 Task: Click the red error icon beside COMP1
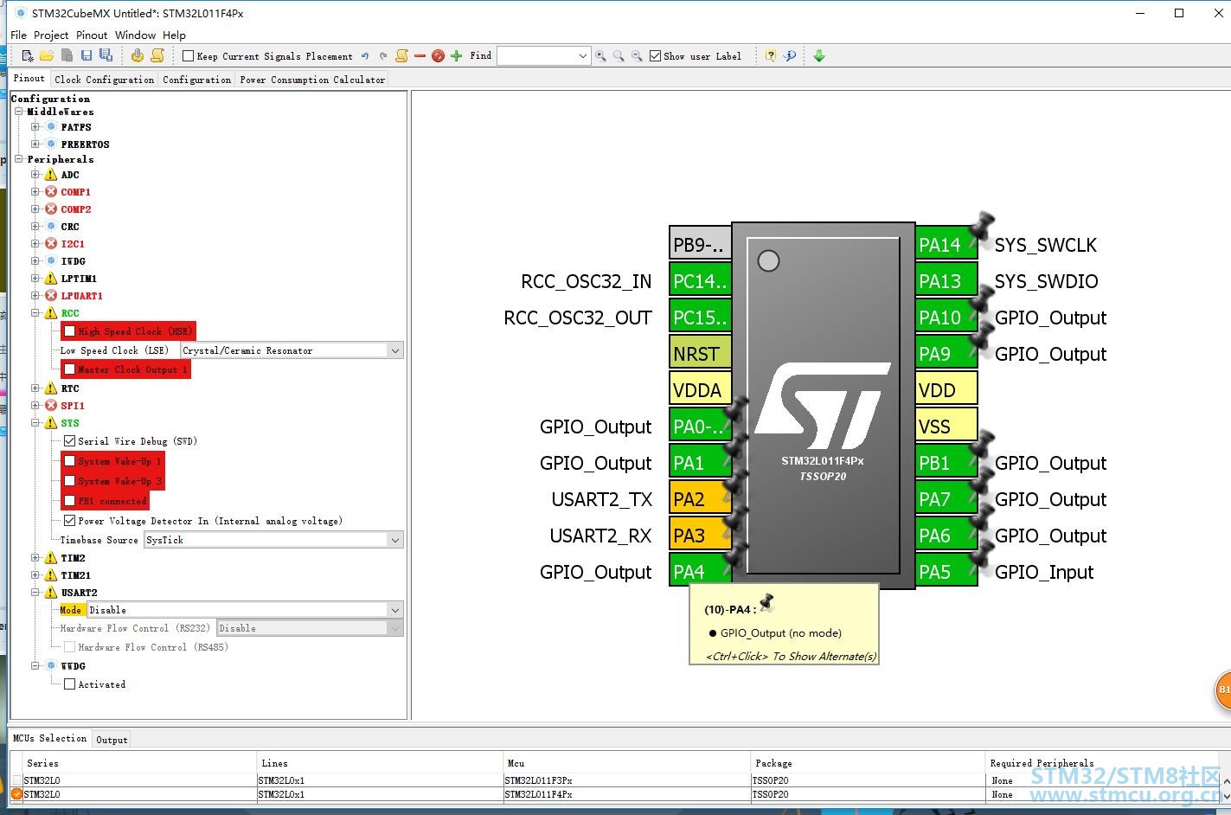[x=51, y=192]
